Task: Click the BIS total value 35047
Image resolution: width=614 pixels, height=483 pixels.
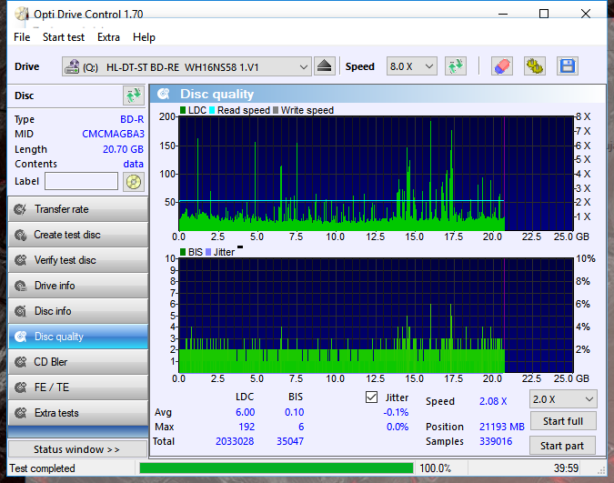Action: click(290, 441)
